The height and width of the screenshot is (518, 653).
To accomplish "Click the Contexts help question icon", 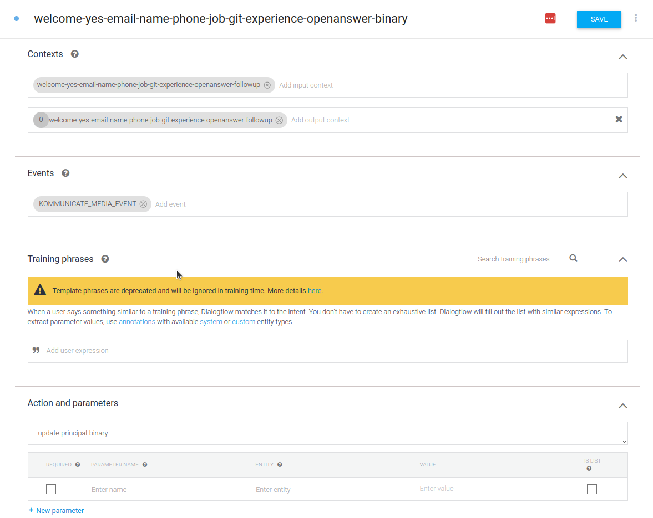I will click(75, 54).
